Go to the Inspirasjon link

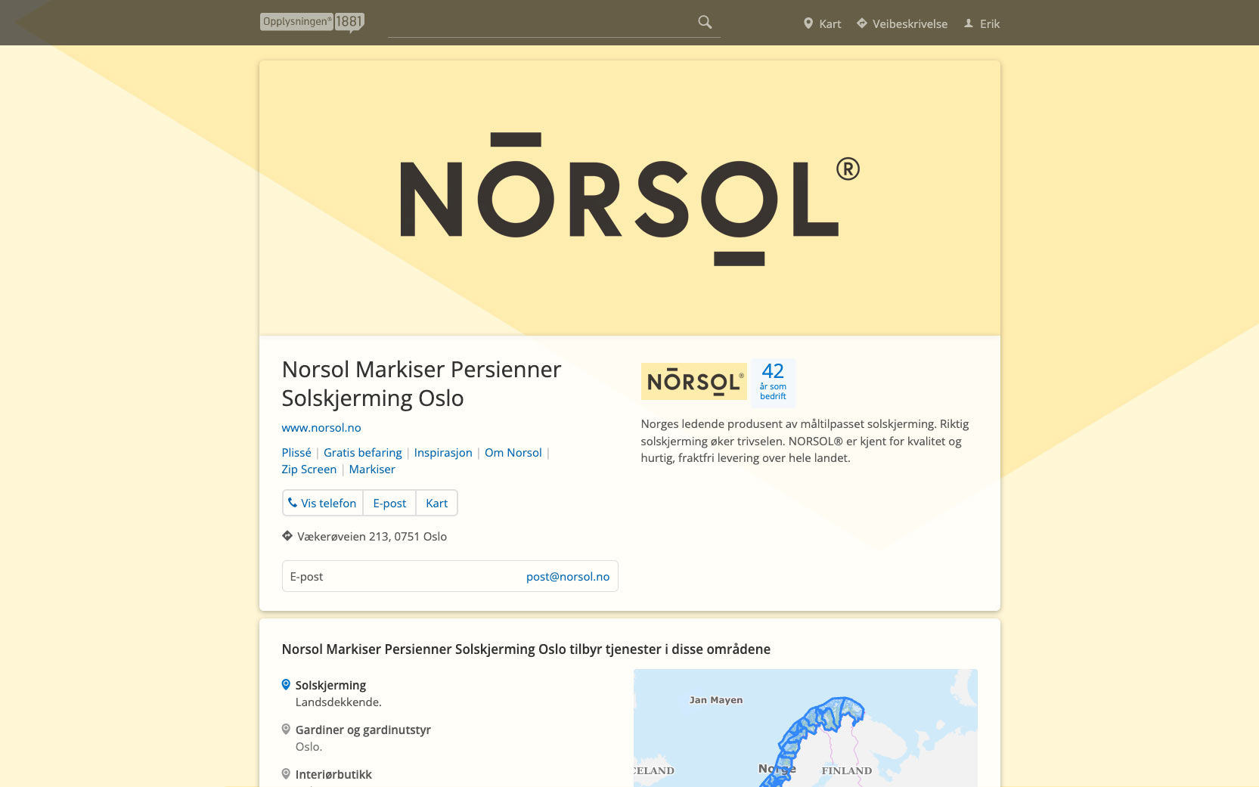(443, 453)
